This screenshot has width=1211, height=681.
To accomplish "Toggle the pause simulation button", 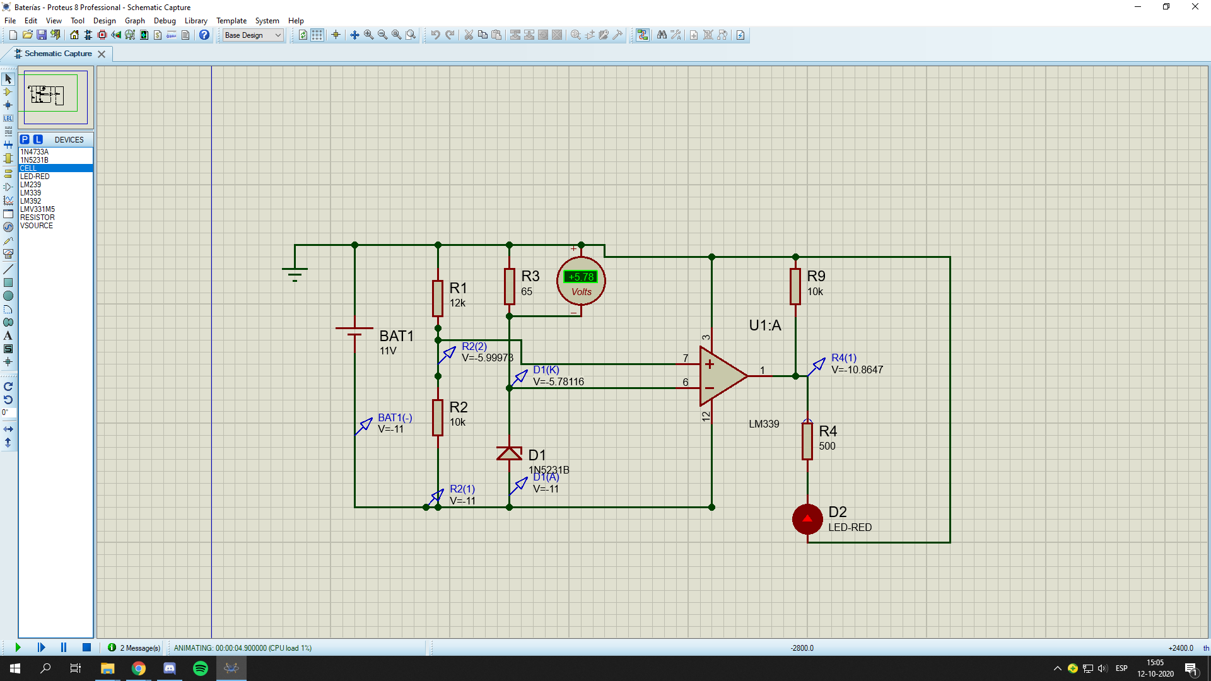I will [64, 648].
